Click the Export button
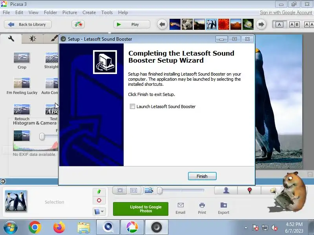Image resolution: width=314 pixels, height=235 pixels. click(223, 208)
